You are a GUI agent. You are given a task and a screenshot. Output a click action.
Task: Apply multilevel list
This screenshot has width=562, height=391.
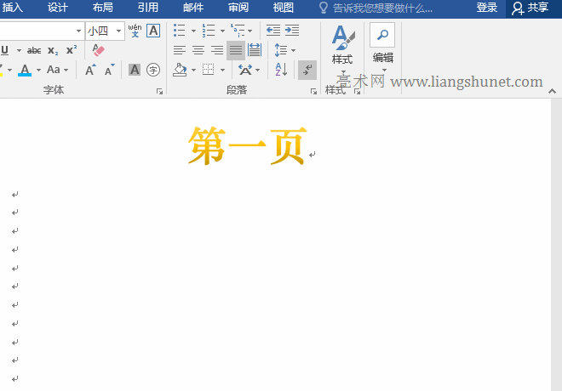(237, 31)
